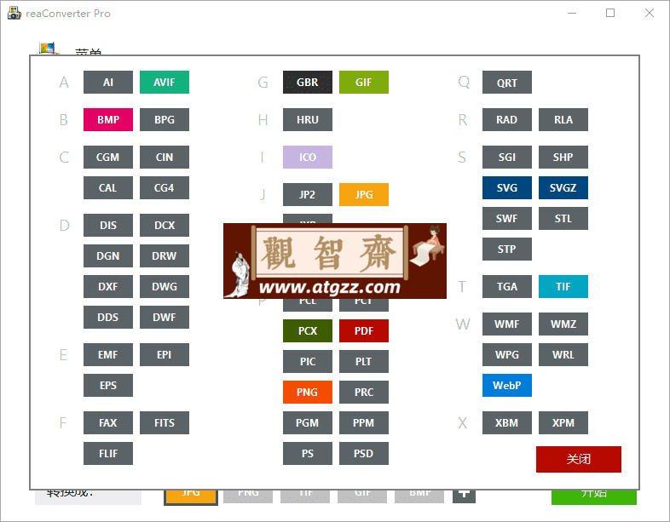
Task: Choose the PRC format
Action: pos(364,393)
